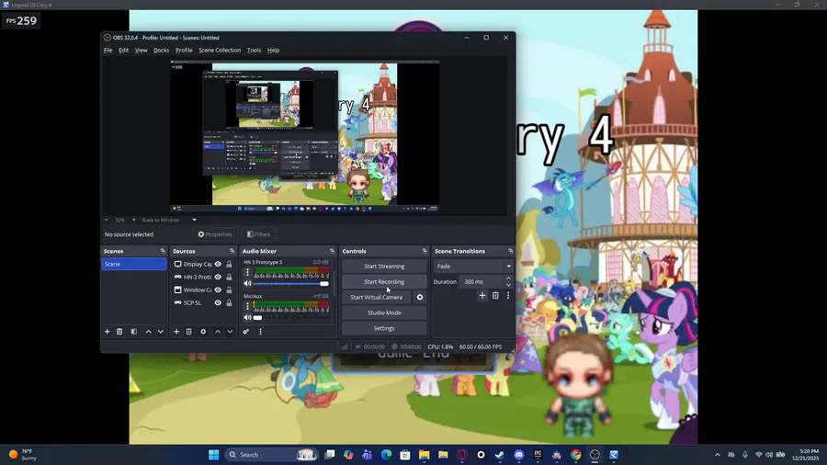Hide the Display Capture source

coord(218,264)
